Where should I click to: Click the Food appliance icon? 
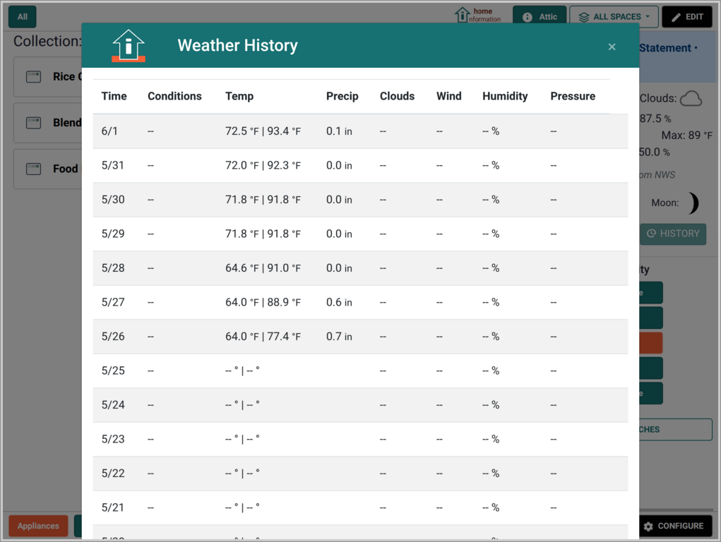click(x=34, y=169)
